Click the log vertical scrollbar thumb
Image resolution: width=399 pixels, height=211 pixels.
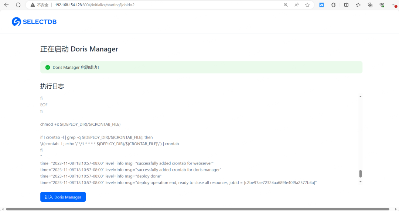(x=360, y=174)
